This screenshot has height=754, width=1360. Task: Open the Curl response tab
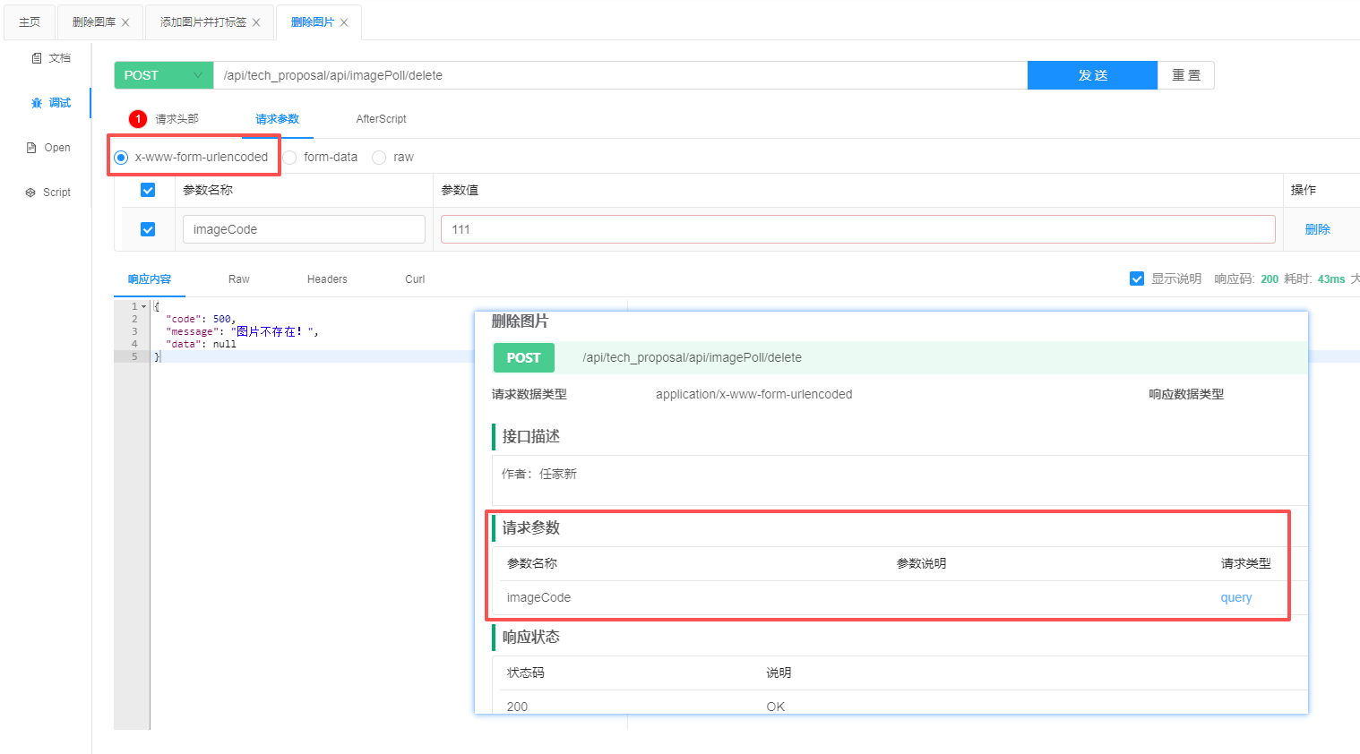[x=415, y=279]
